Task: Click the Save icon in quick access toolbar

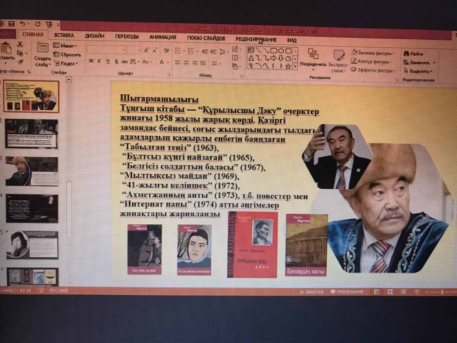Action: point(11,24)
